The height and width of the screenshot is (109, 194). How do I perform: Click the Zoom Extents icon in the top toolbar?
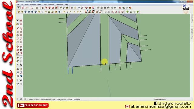click(82, 8)
